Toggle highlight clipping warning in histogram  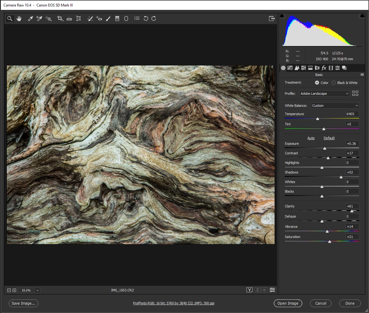pos(362,16)
